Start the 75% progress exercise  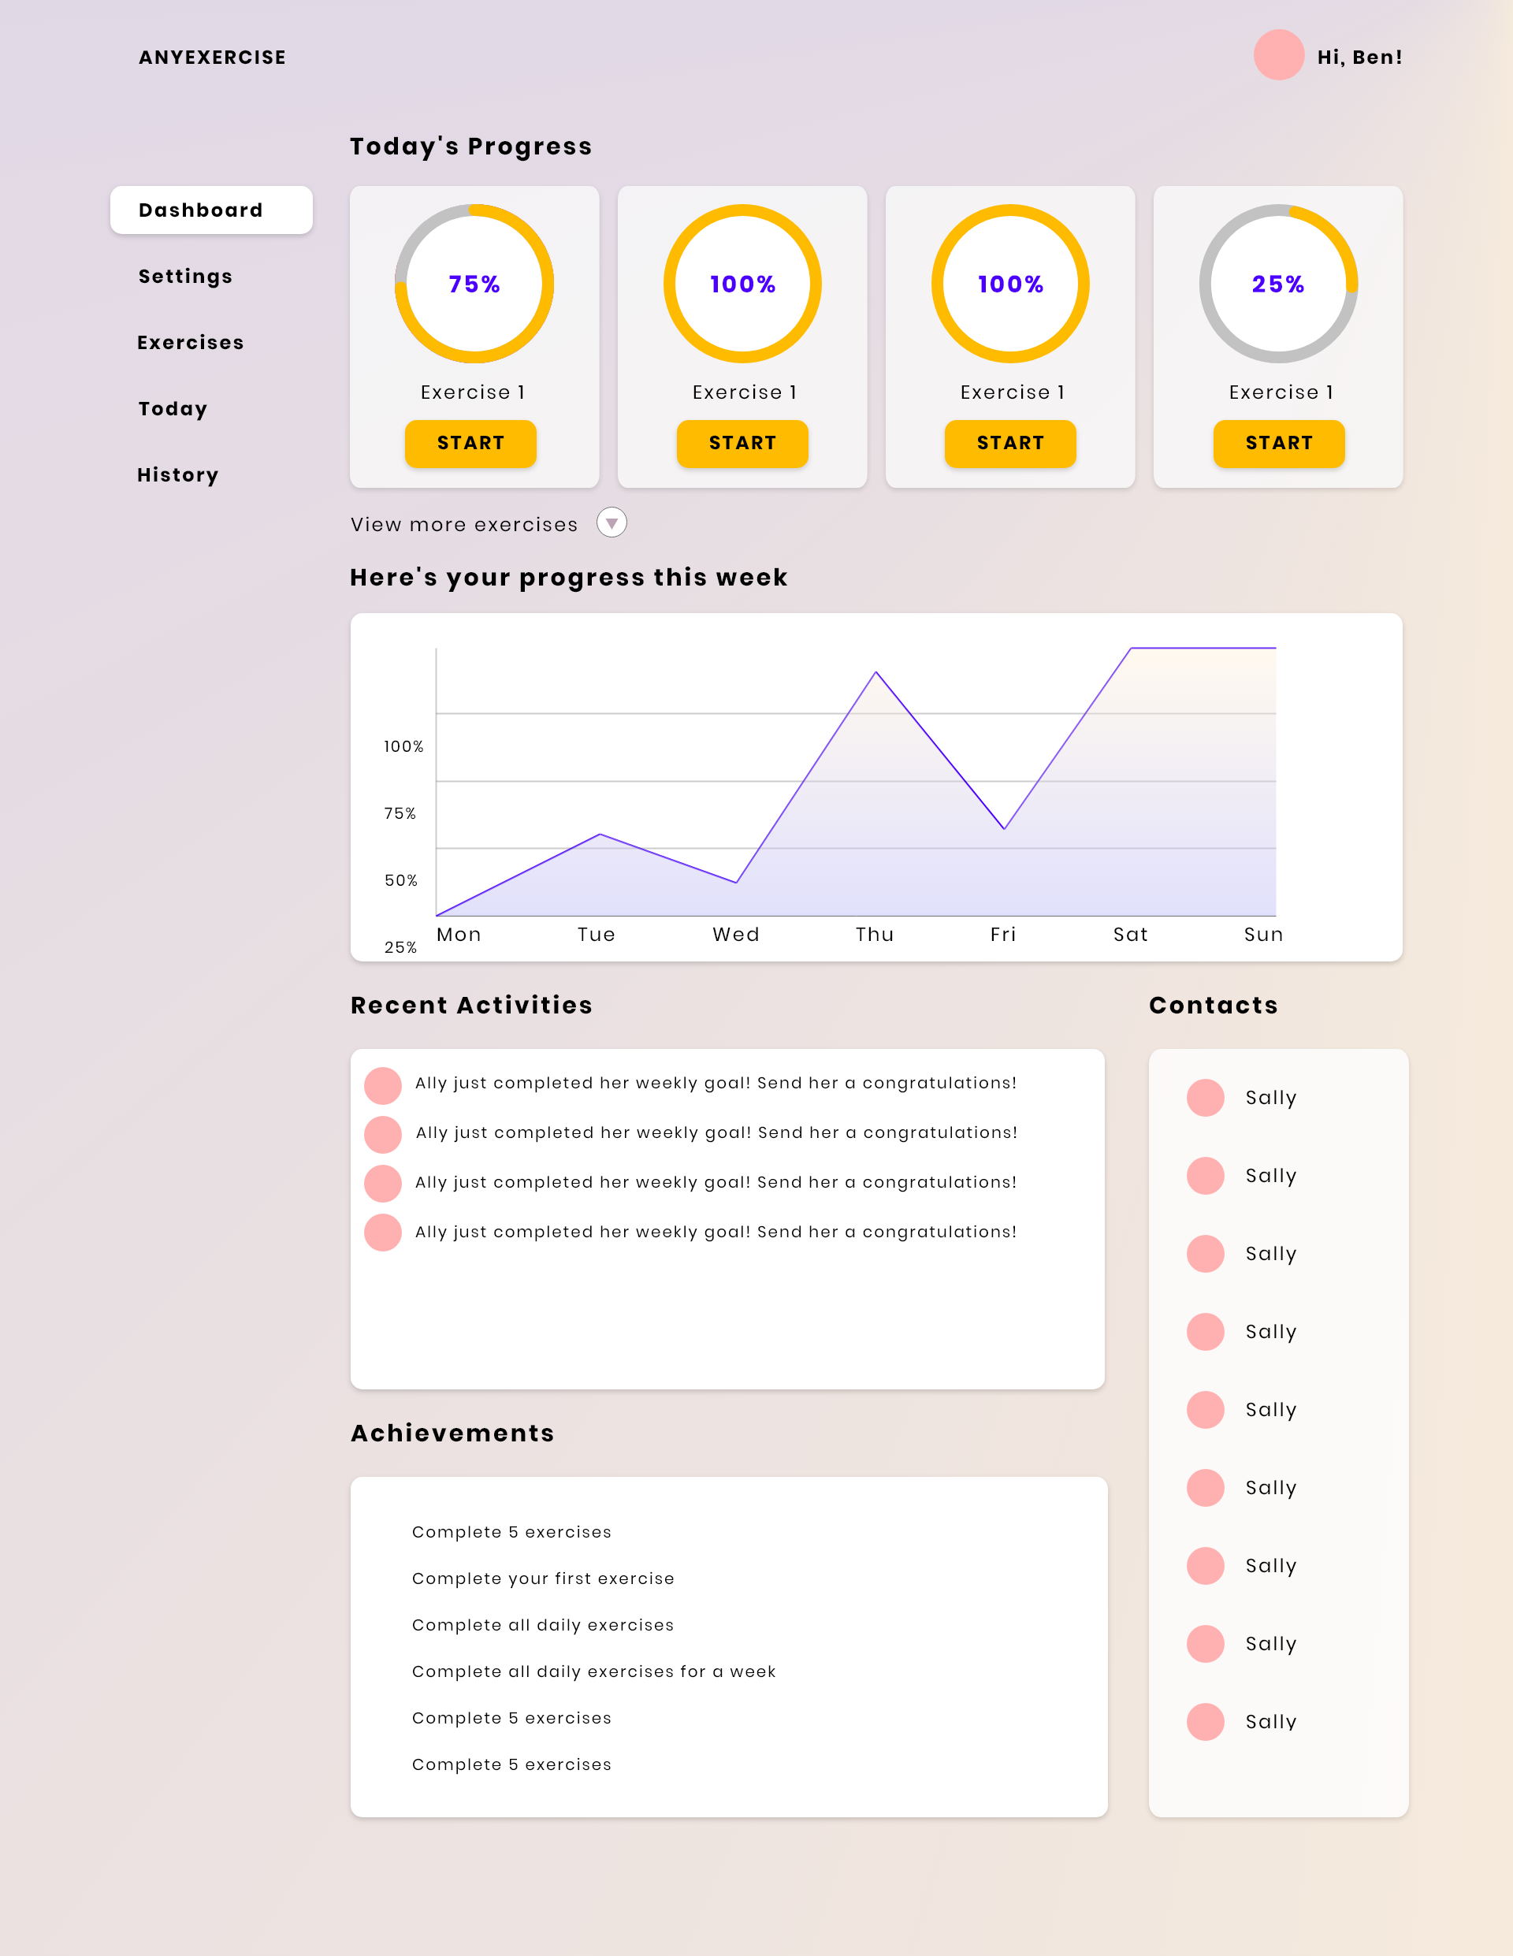coord(471,444)
